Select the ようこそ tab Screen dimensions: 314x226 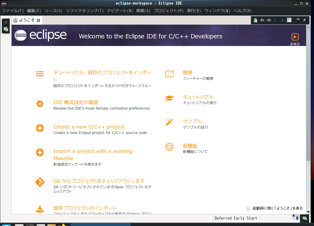[27, 20]
